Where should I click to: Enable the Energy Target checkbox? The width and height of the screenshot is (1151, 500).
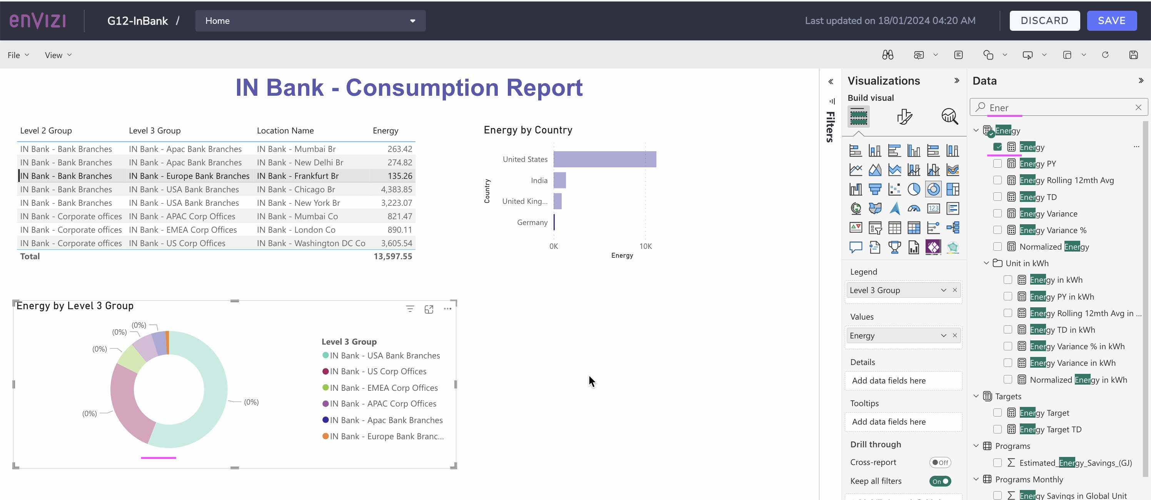(x=997, y=413)
